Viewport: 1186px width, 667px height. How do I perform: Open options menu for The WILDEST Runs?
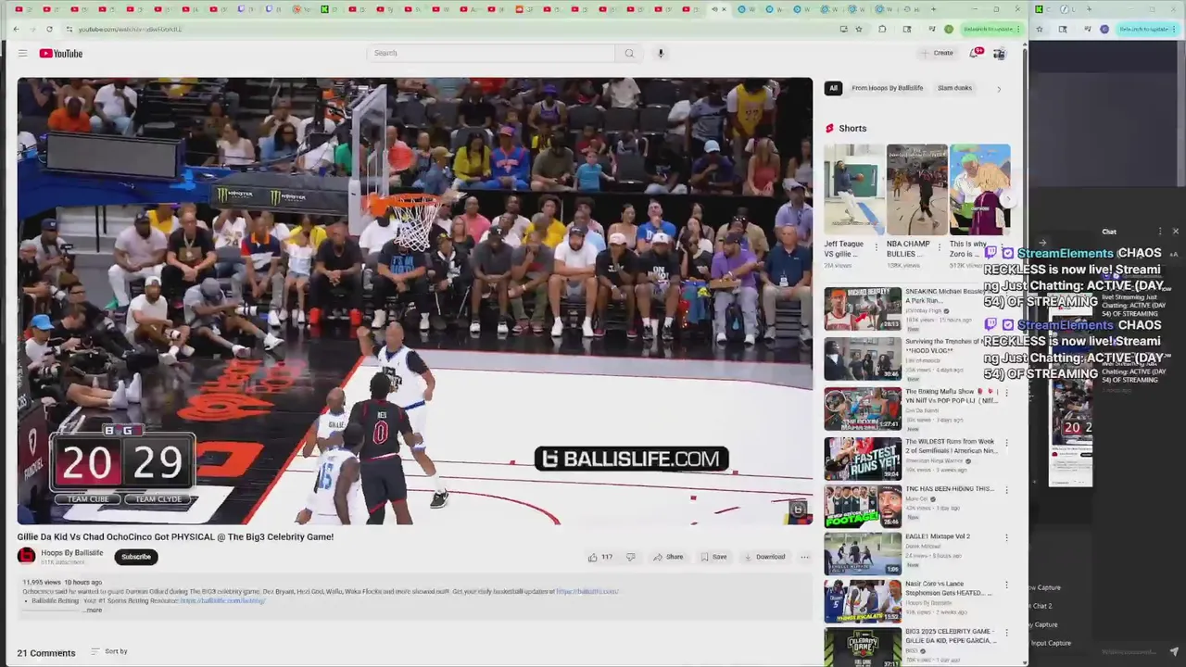[x=1006, y=443]
